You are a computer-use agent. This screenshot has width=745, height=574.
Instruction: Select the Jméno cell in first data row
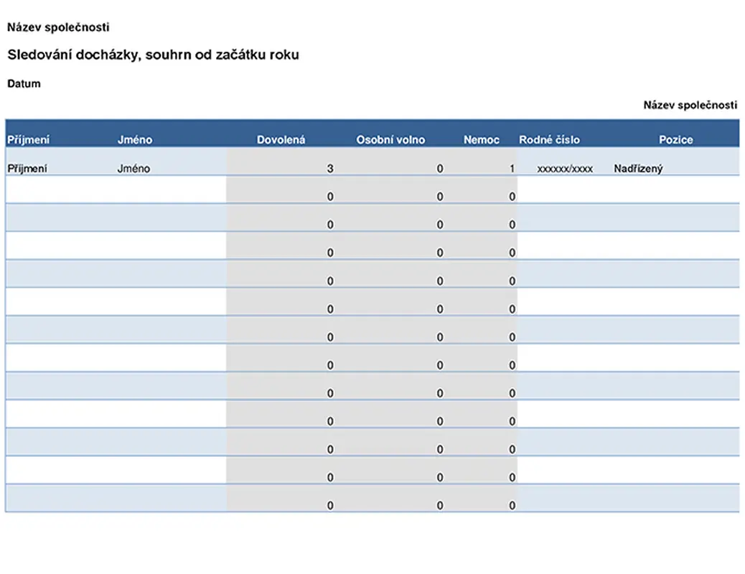[x=133, y=169]
